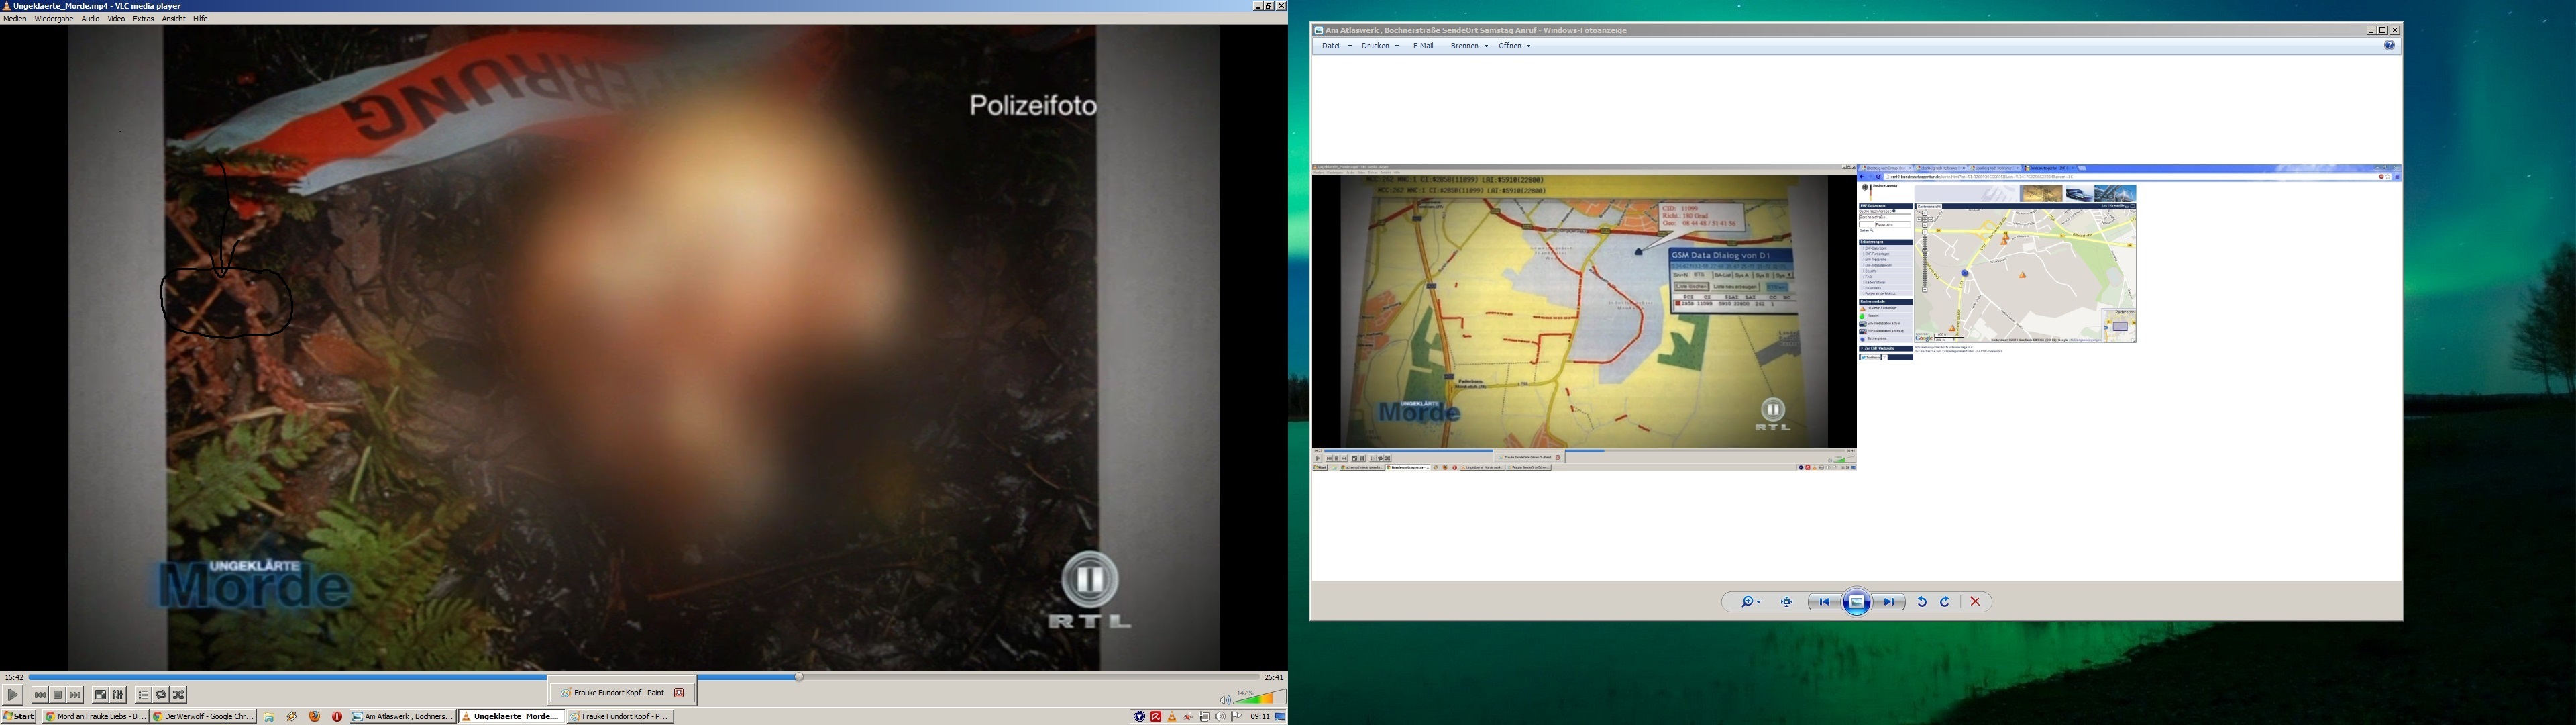2576x725 pixels.
Task: Stop playback in VLC
Action: pyautogui.click(x=58, y=695)
